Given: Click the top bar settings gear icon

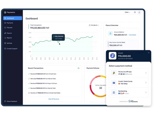Looking at the screenshot, I should 135,12.
